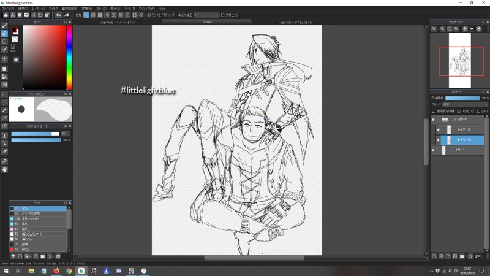Enable the circle snap guide icon
Image resolution: width=490 pixels, height=276 pixels.
pos(121,15)
